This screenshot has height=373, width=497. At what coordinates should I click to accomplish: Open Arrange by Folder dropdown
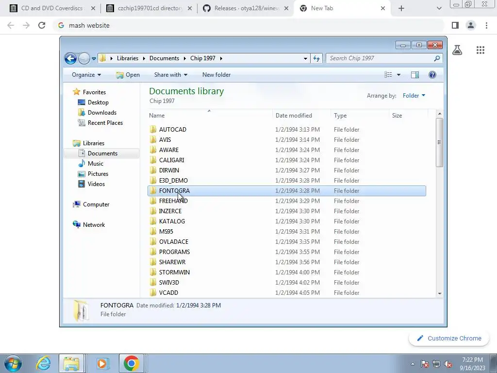pos(414,96)
